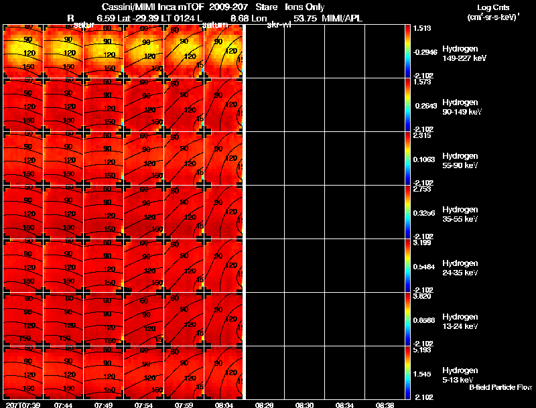The image size is (536, 408).
Task: Open the Hydrogen 13-24 keV panel at 07:49
Action: click(x=104, y=320)
